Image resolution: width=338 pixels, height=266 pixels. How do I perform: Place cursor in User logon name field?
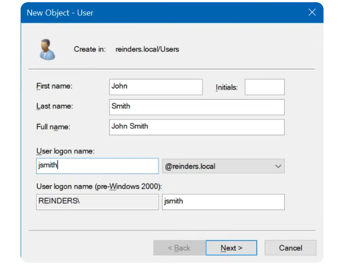click(x=97, y=166)
